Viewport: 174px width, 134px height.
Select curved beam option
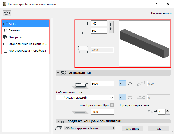(x=130, y=97)
